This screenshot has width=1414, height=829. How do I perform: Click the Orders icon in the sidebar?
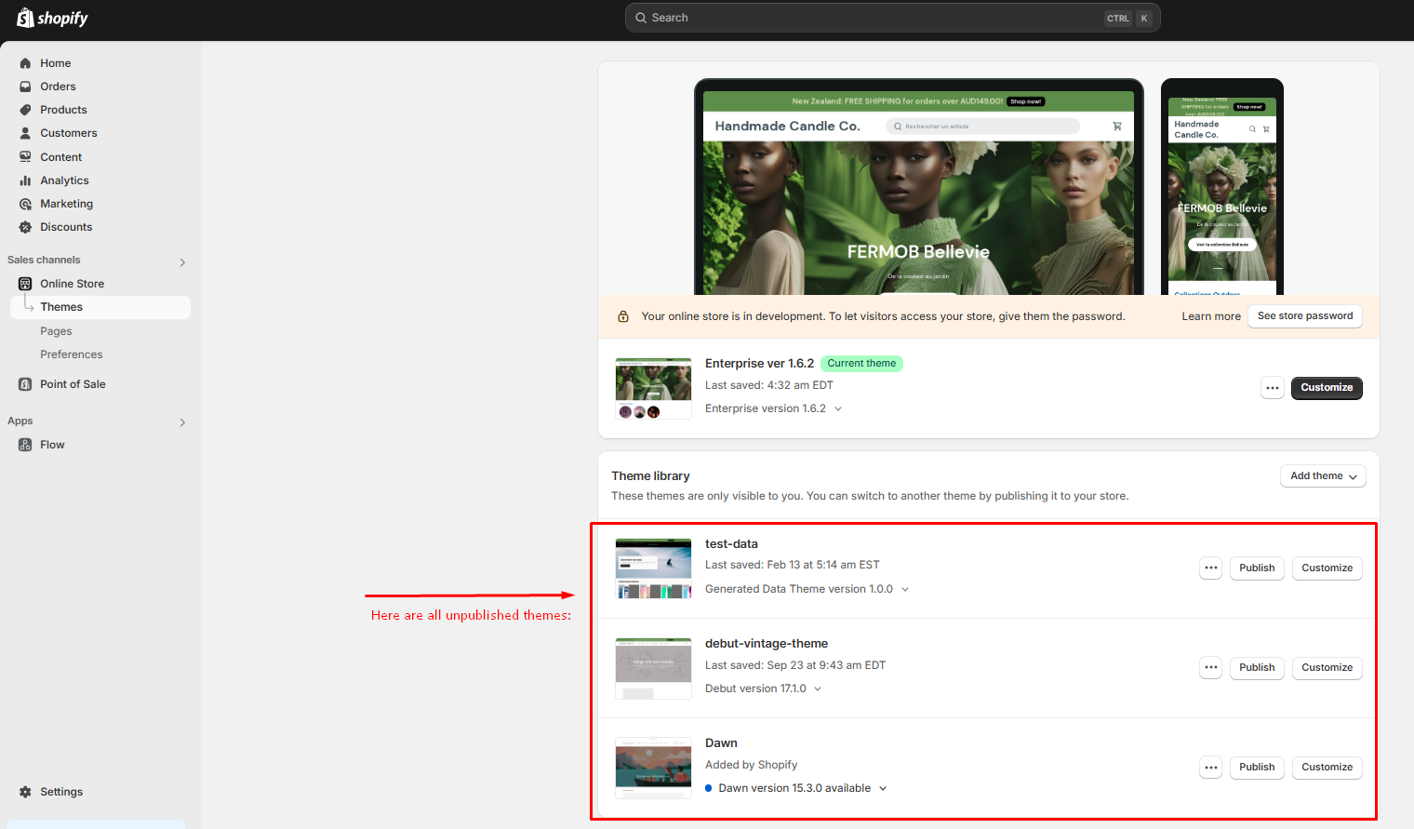(x=25, y=87)
